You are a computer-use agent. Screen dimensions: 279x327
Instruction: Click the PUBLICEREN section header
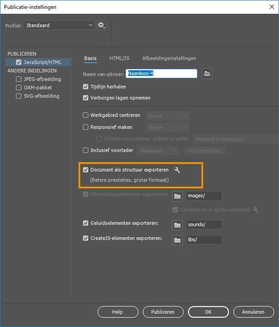tap(22, 54)
